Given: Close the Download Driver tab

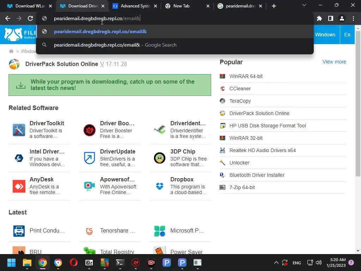Looking at the screenshot, I should tap(103, 6).
